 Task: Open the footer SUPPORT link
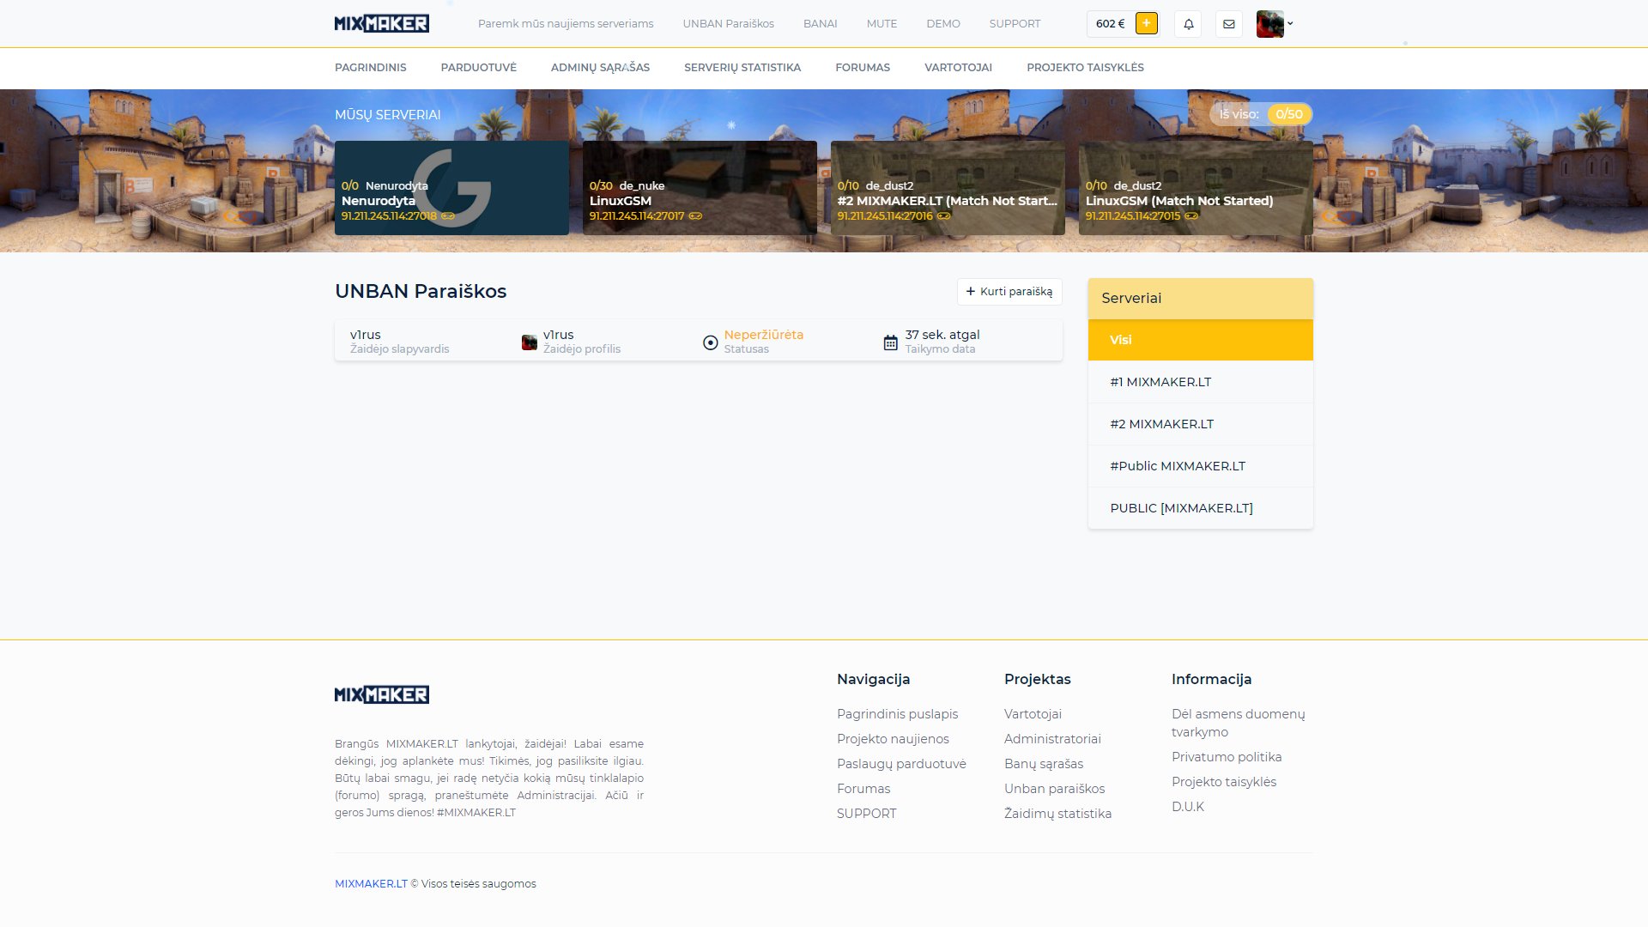pyautogui.click(x=866, y=814)
